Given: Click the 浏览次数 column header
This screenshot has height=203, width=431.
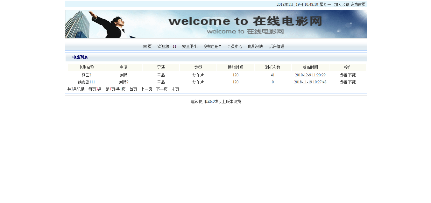Looking at the screenshot, I should 273,67.
